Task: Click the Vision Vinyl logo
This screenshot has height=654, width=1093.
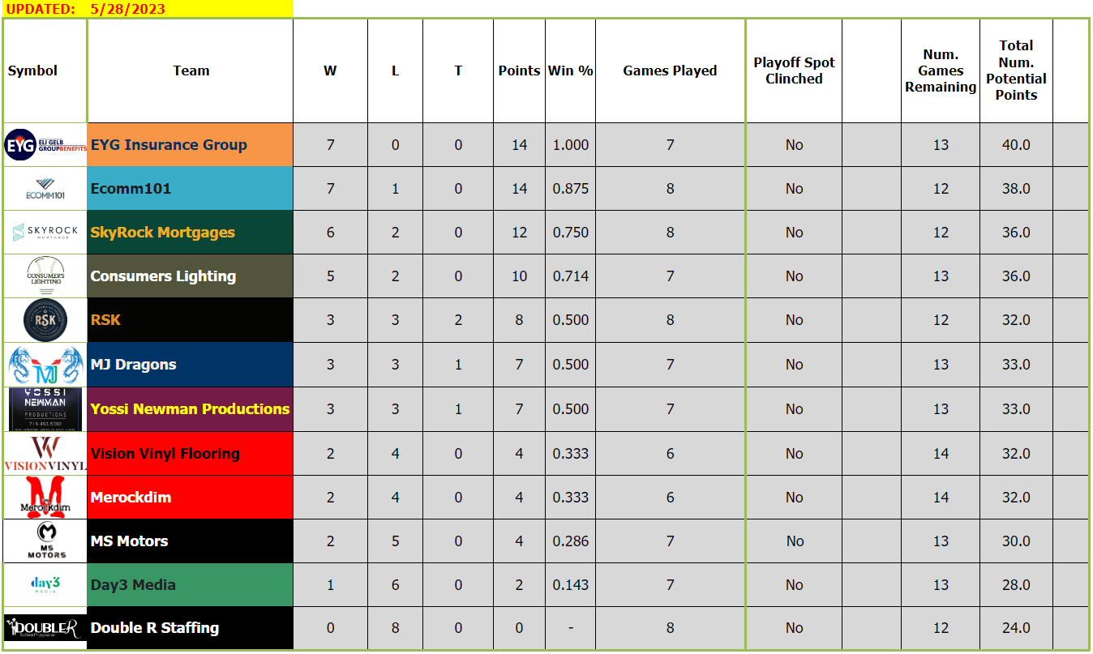Action: click(45, 454)
